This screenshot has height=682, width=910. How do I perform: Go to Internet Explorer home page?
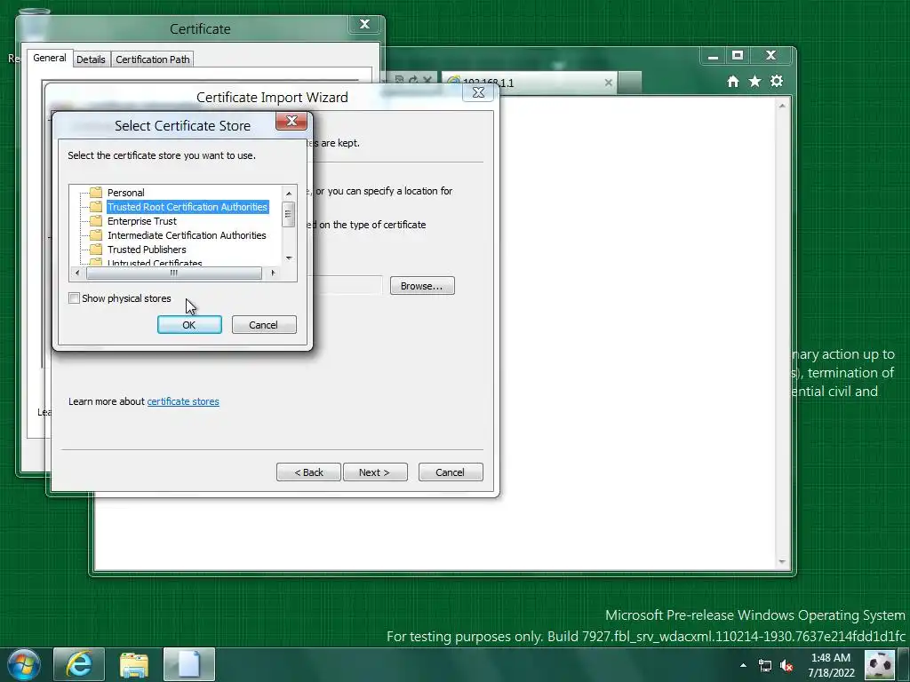(x=733, y=82)
